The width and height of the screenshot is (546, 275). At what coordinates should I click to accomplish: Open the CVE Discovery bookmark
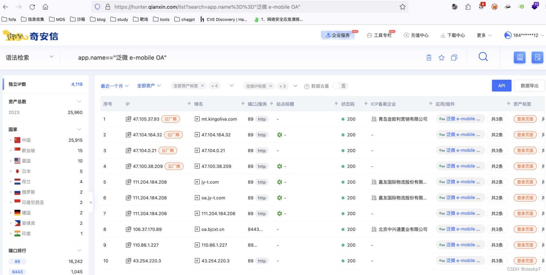point(223,19)
